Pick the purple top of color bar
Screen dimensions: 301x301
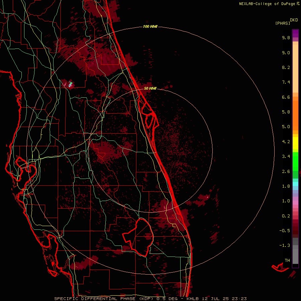pos(295,33)
